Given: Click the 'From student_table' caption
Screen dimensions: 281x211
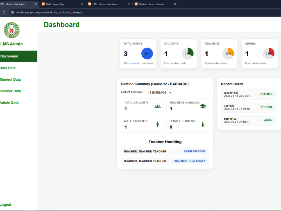Looking at the screenshot, I should click(175, 63).
